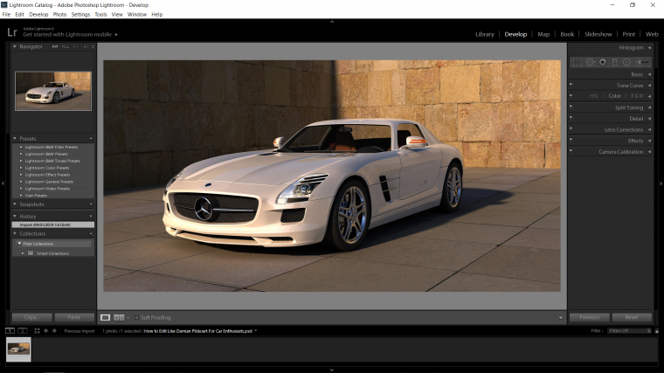Clear History with the X icon

pos(91,216)
